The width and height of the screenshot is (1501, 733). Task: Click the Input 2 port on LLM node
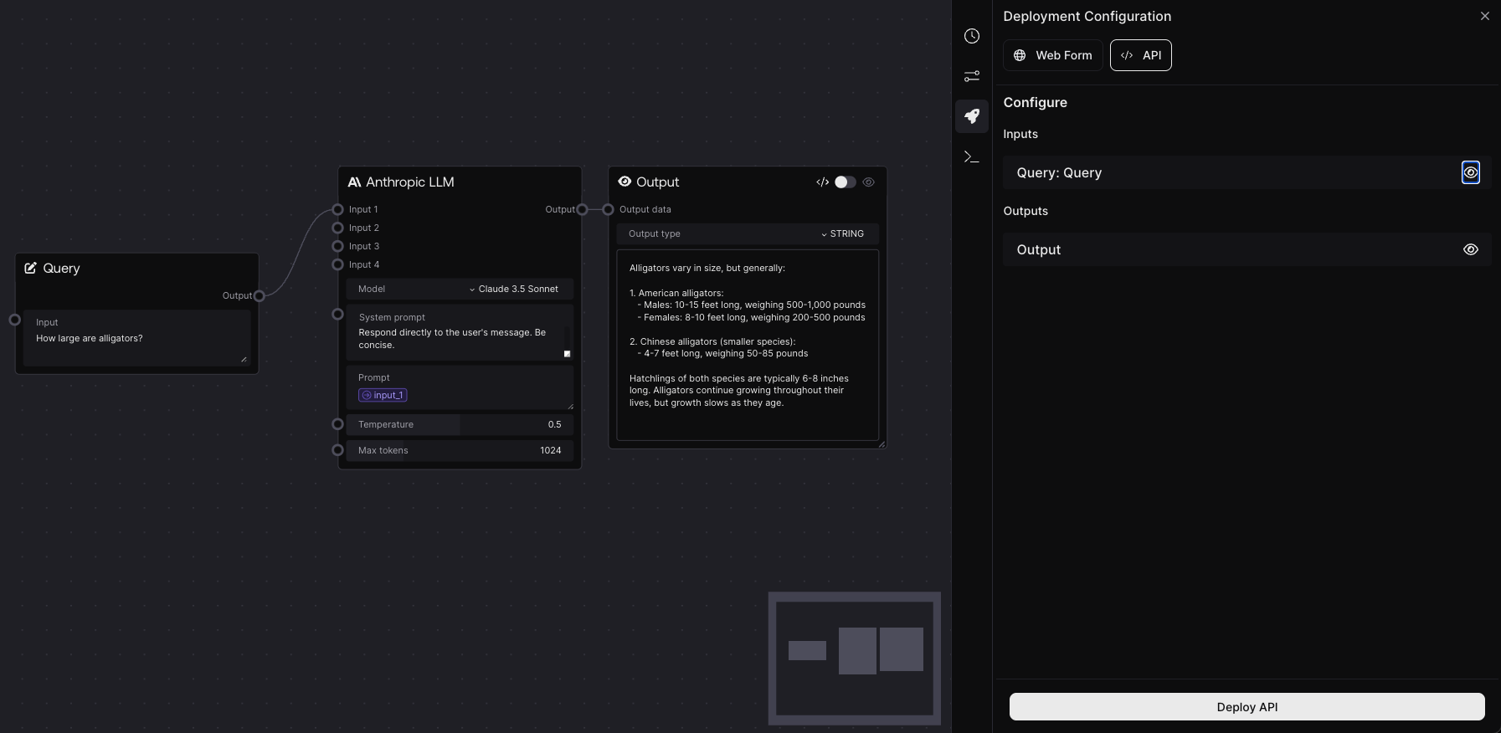point(337,228)
